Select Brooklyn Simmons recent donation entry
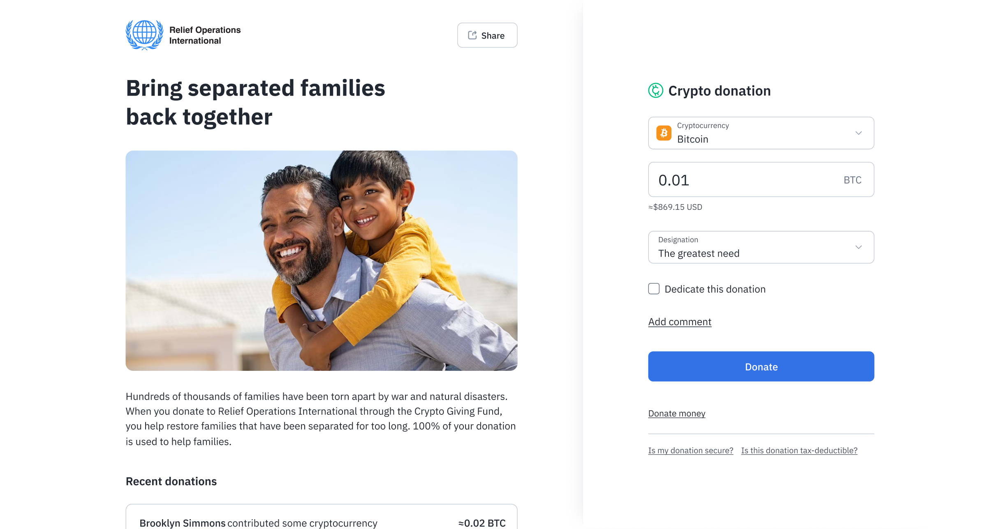The width and height of the screenshot is (1000, 529). (321, 522)
